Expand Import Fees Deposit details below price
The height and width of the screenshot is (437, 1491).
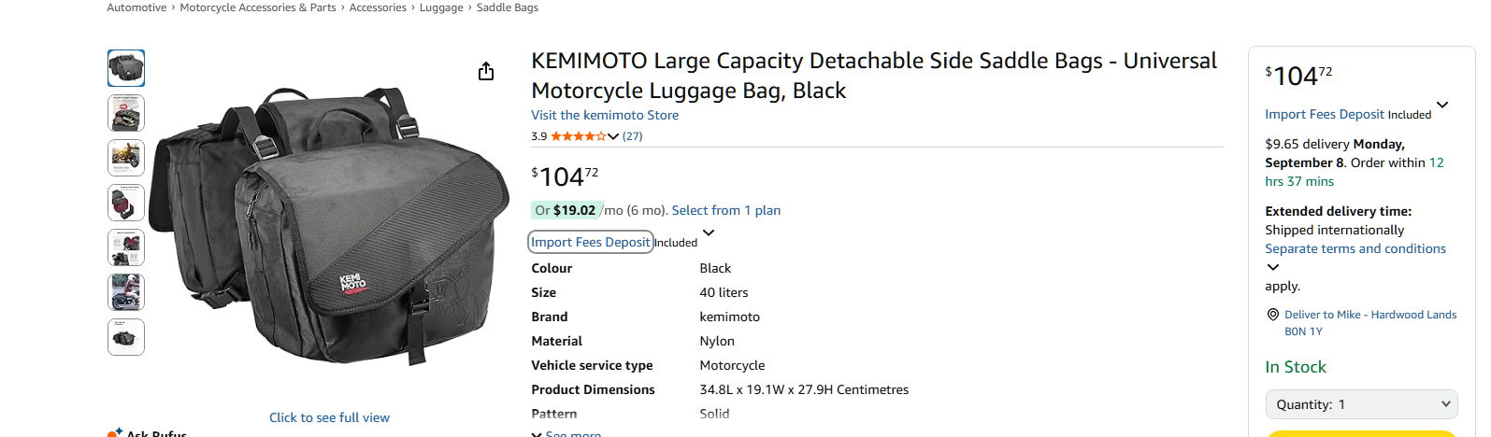[x=709, y=233]
